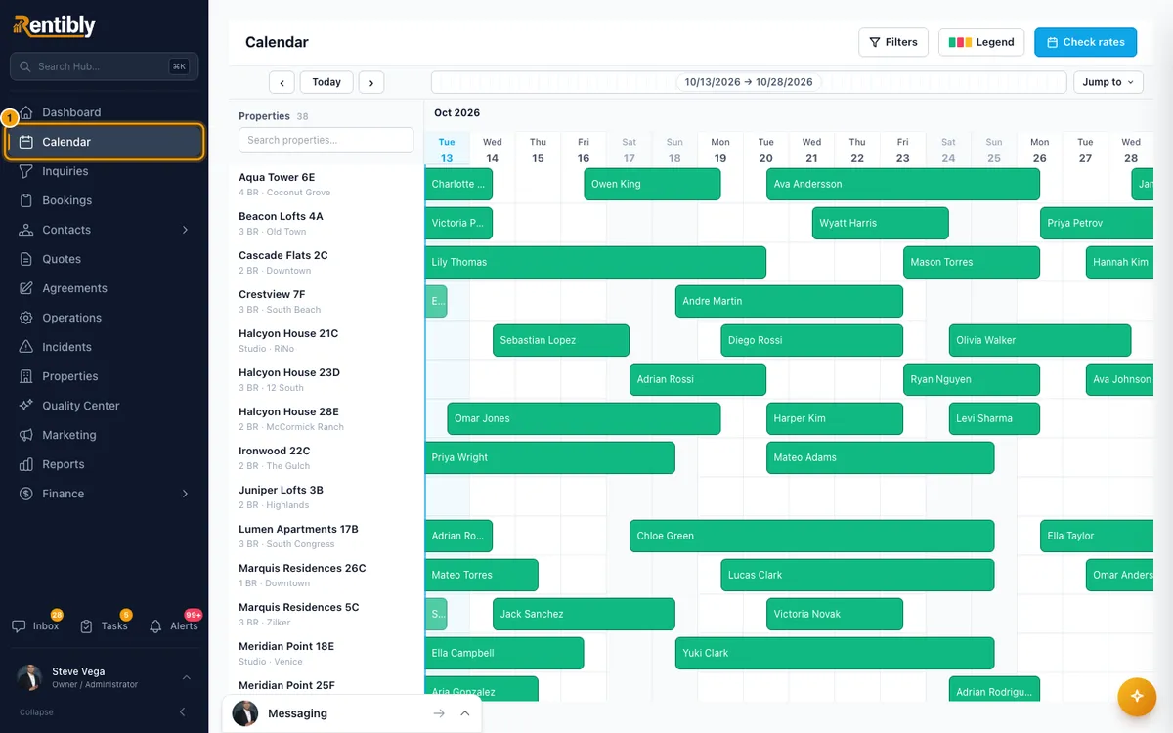Go to previous date range arrow
This screenshot has width=1173, height=733.
coord(282,83)
